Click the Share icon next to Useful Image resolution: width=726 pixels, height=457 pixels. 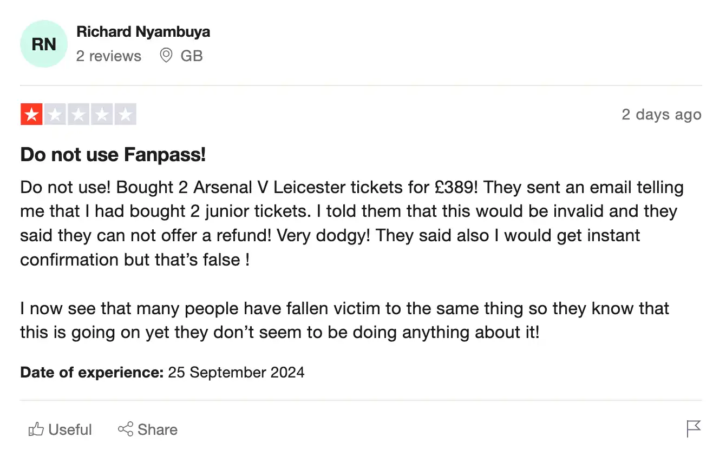point(126,429)
